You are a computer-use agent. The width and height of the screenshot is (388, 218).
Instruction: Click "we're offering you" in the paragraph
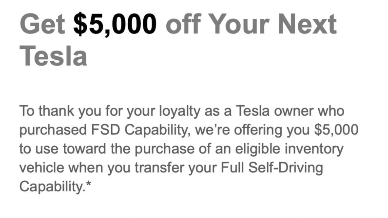coord(253,130)
